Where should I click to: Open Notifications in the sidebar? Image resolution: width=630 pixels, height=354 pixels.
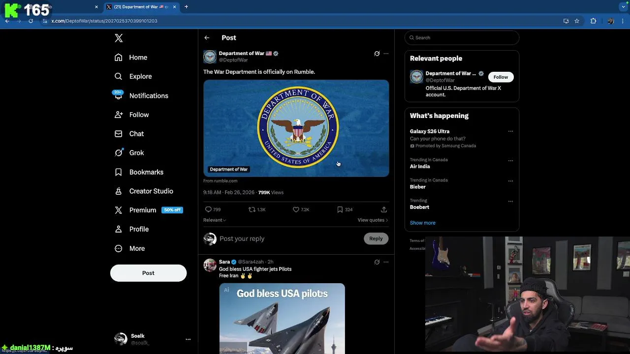point(141,95)
